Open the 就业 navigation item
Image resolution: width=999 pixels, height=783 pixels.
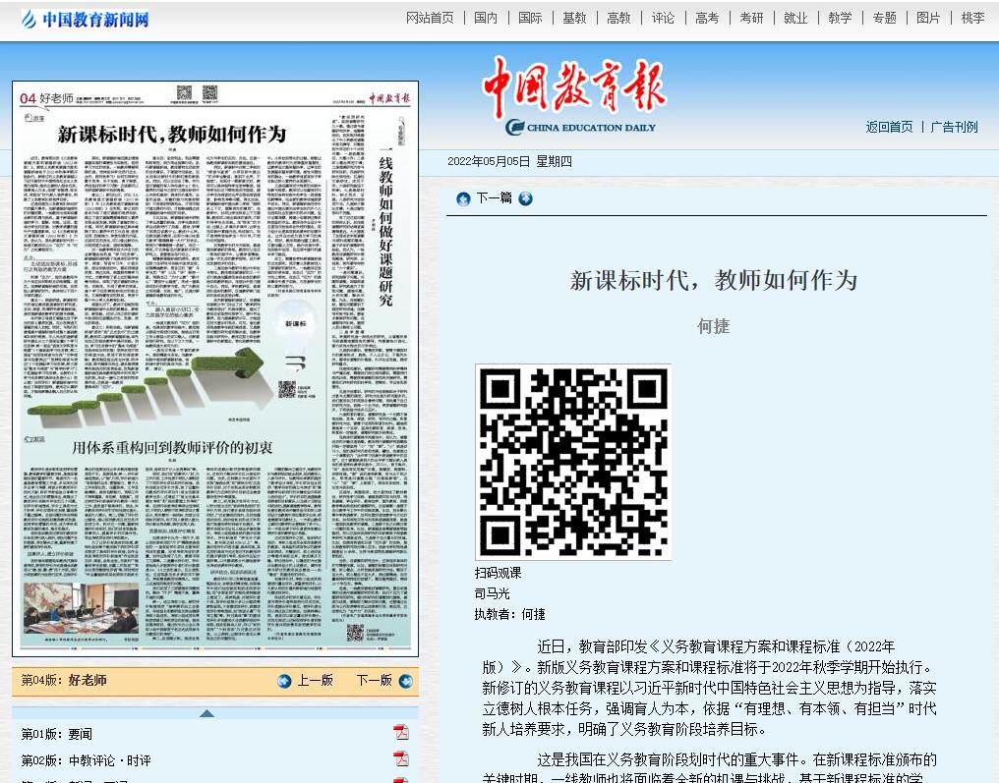(795, 18)
